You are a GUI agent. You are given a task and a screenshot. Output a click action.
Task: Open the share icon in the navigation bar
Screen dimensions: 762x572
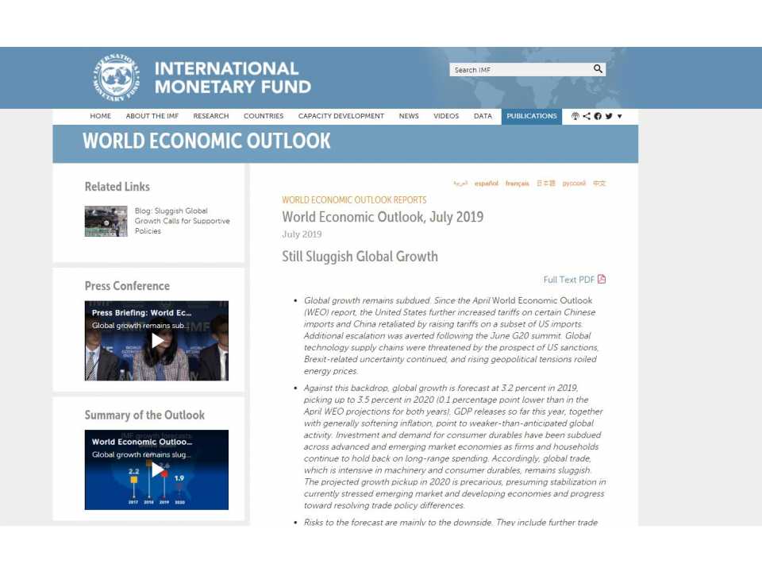[x=587, y=116]
